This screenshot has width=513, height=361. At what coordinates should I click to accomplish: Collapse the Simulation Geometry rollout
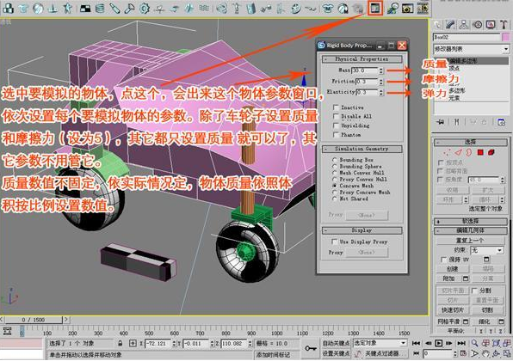click(x=362, y=149)
